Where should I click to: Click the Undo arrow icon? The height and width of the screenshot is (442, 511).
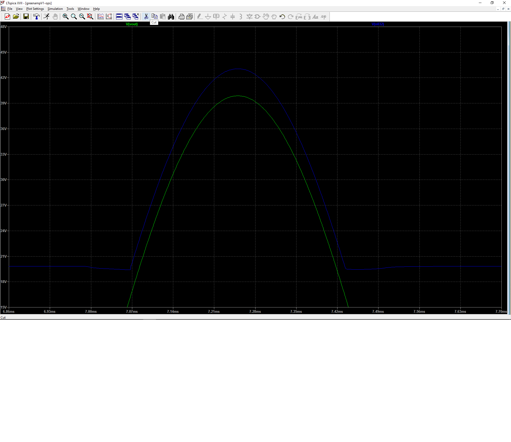click(x=282, y=17)
